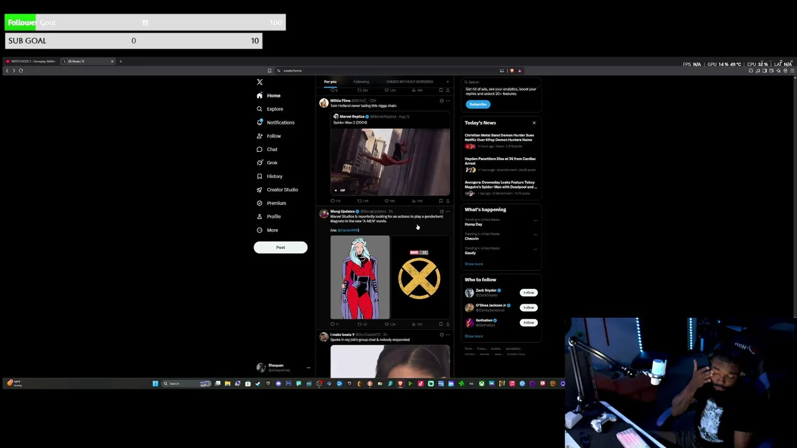Open the Spider-Man 2 GIF
This screenshot has height=448, width=797.
click(x=390, y=162)
